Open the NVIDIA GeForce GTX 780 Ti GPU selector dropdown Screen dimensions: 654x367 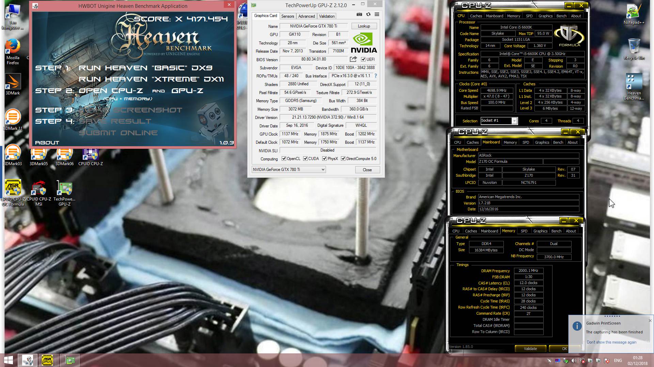click(x=289, y=170)
